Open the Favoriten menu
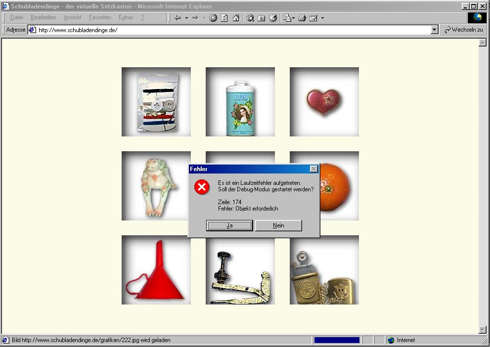Screen dimensions: 490x347 [x=100, y=17]
